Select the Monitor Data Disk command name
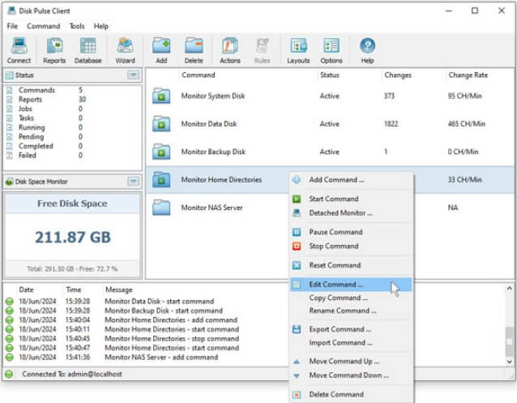Screen dimensions: 517x403 click(209, 124)
